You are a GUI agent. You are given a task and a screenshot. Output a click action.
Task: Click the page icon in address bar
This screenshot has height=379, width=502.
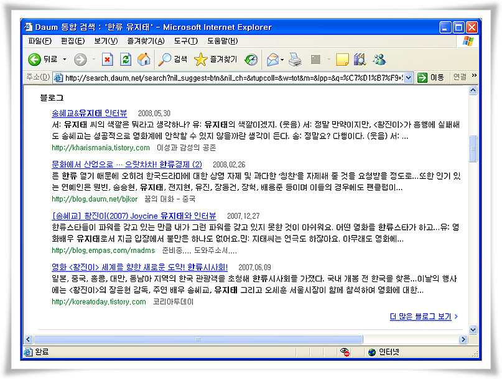coord(58,78)
